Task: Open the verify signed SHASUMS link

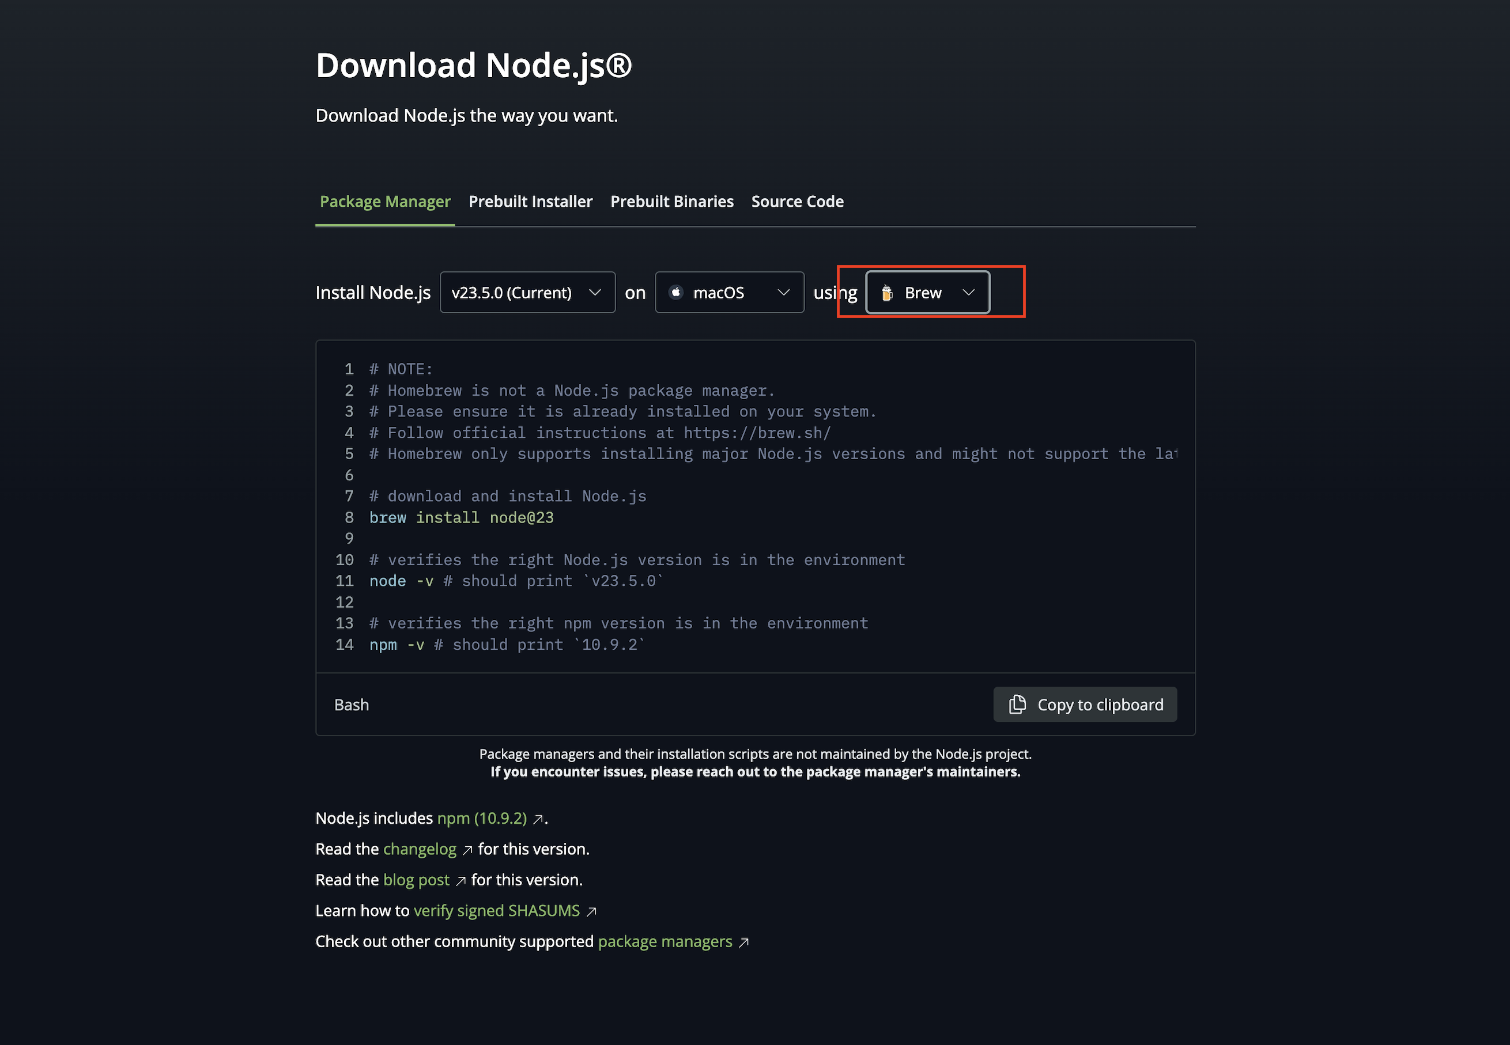Action: [496, 911]
